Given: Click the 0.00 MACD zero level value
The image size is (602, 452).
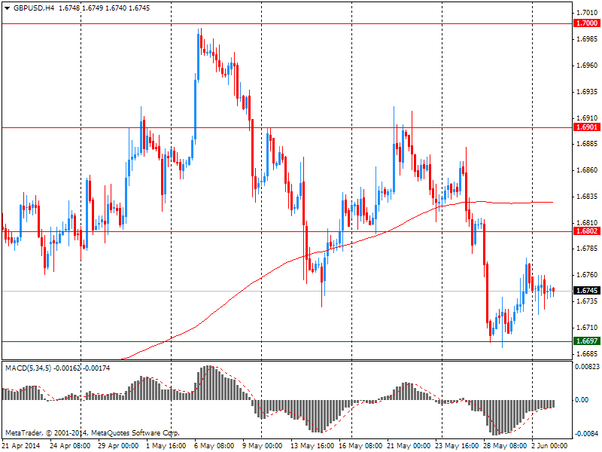Looking at the screenshot, I should tap(582, 400).
